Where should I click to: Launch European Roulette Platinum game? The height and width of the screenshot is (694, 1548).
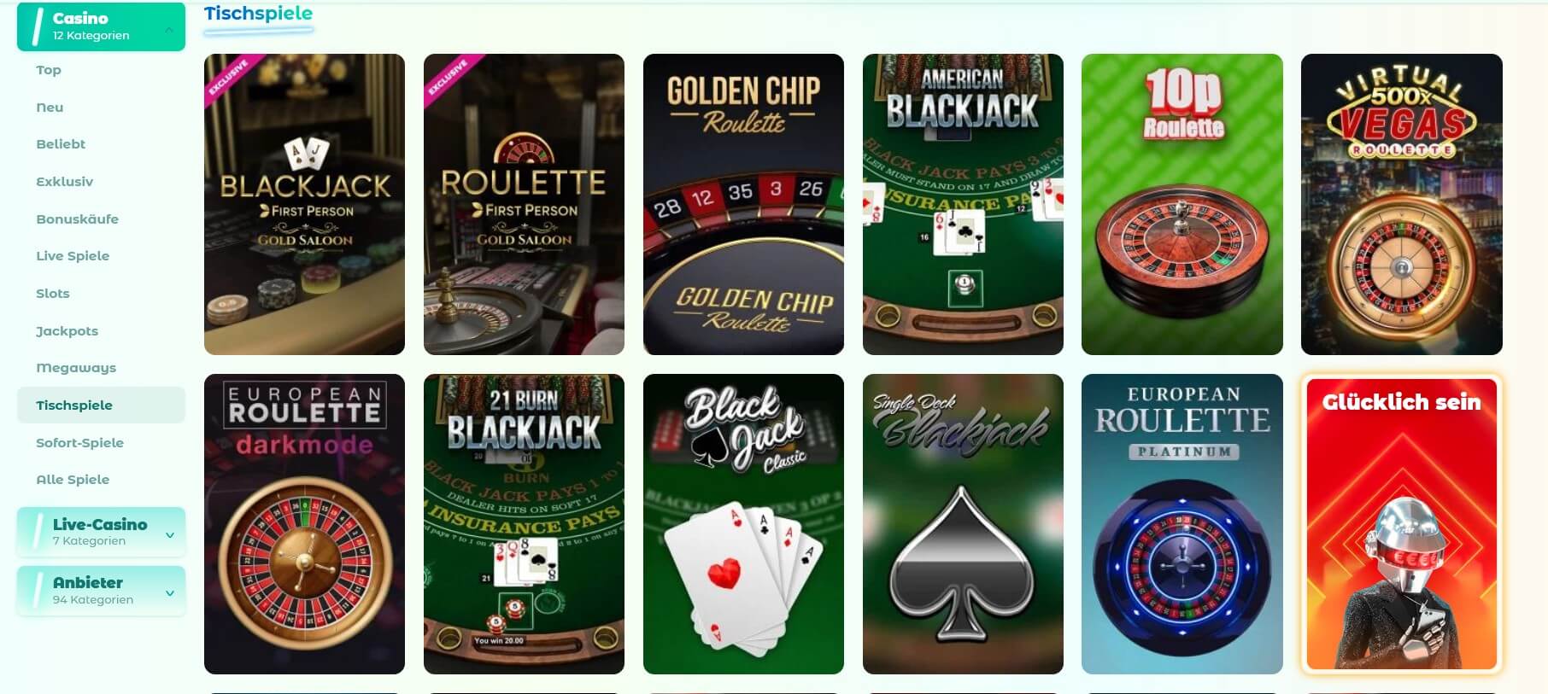(x=1182, y=524)
